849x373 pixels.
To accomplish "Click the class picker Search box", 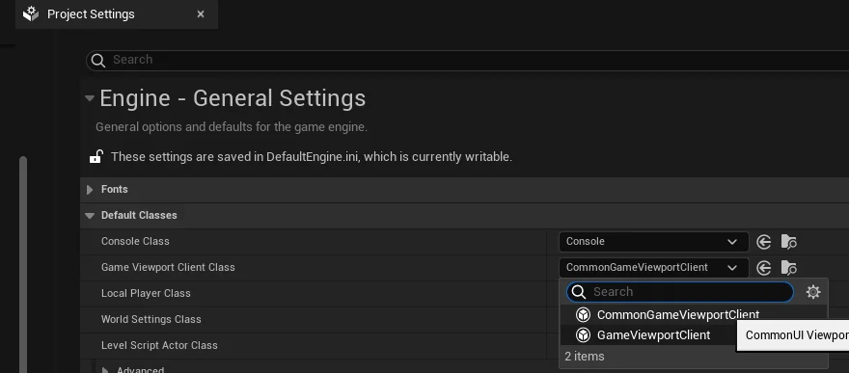I will (680, 292).
